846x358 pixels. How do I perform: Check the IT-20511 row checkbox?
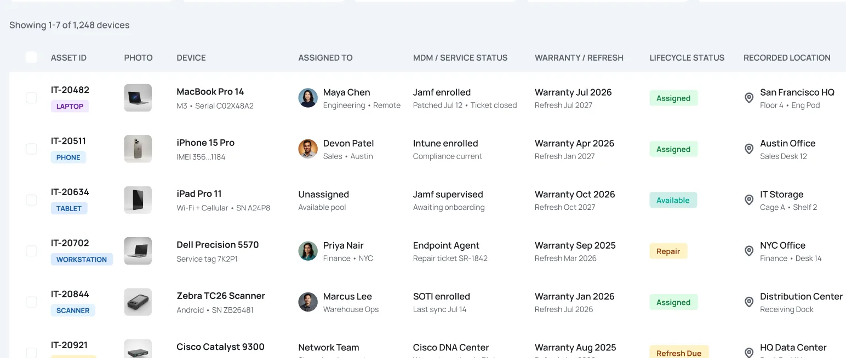(x=32, y=149)
